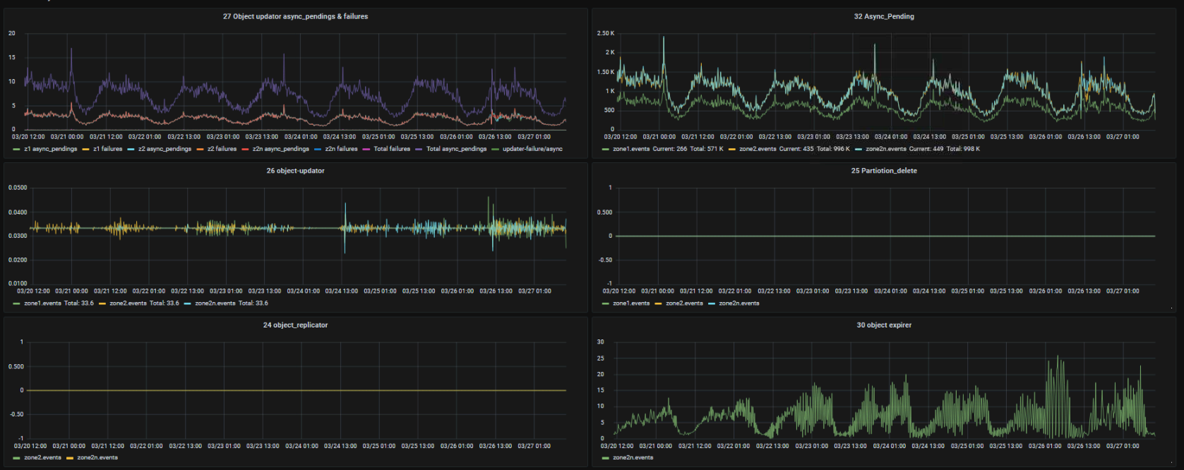Click the z2n failures blue legend color swatch
This screenshot has width=1184, height=470.
318,149
